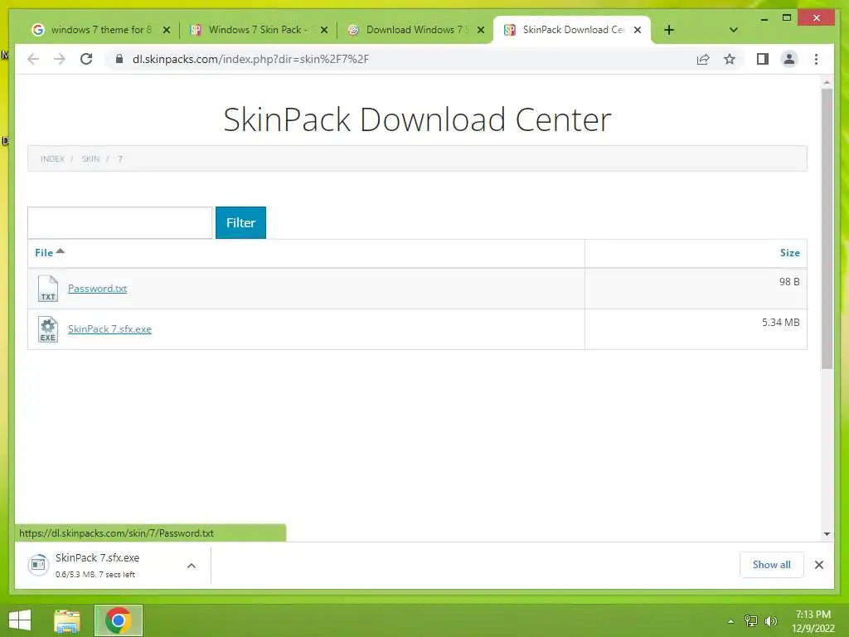This screenshot has height=637, width=849.
Task: Click the EXE file icon
Action: (x=47, y=329)
